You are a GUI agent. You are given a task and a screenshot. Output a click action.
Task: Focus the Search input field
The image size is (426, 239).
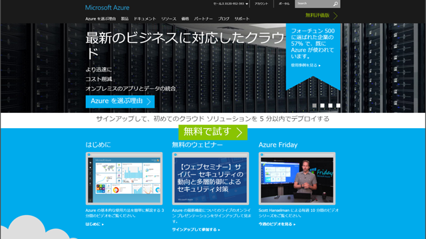(x=314, y=4)
